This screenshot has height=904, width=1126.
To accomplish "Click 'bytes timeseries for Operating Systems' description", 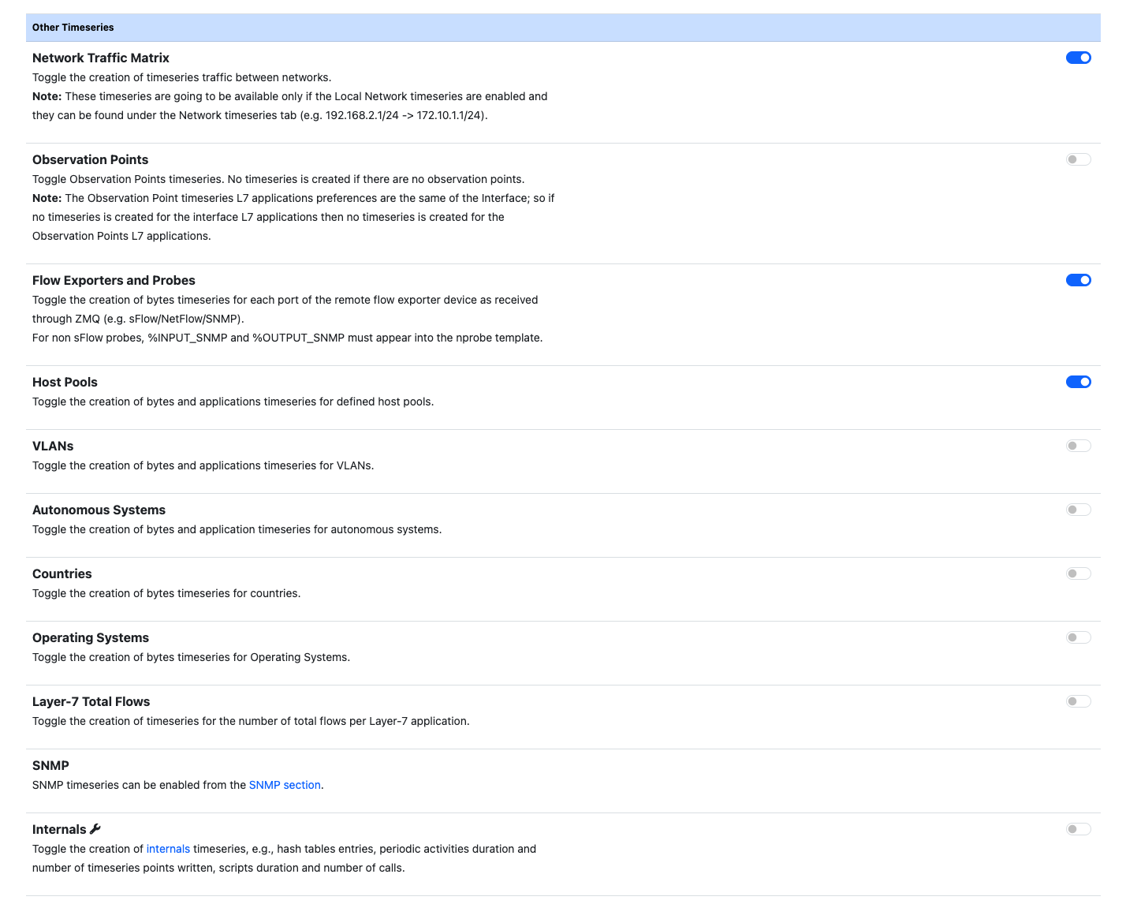I will tap(247, 657).
